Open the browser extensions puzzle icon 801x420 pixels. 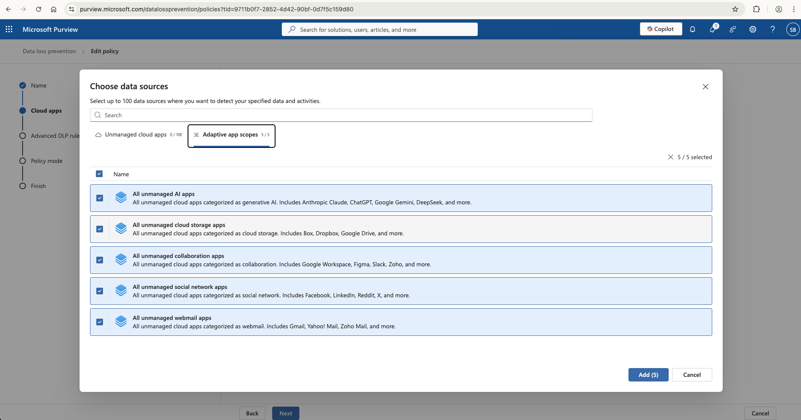756,9
